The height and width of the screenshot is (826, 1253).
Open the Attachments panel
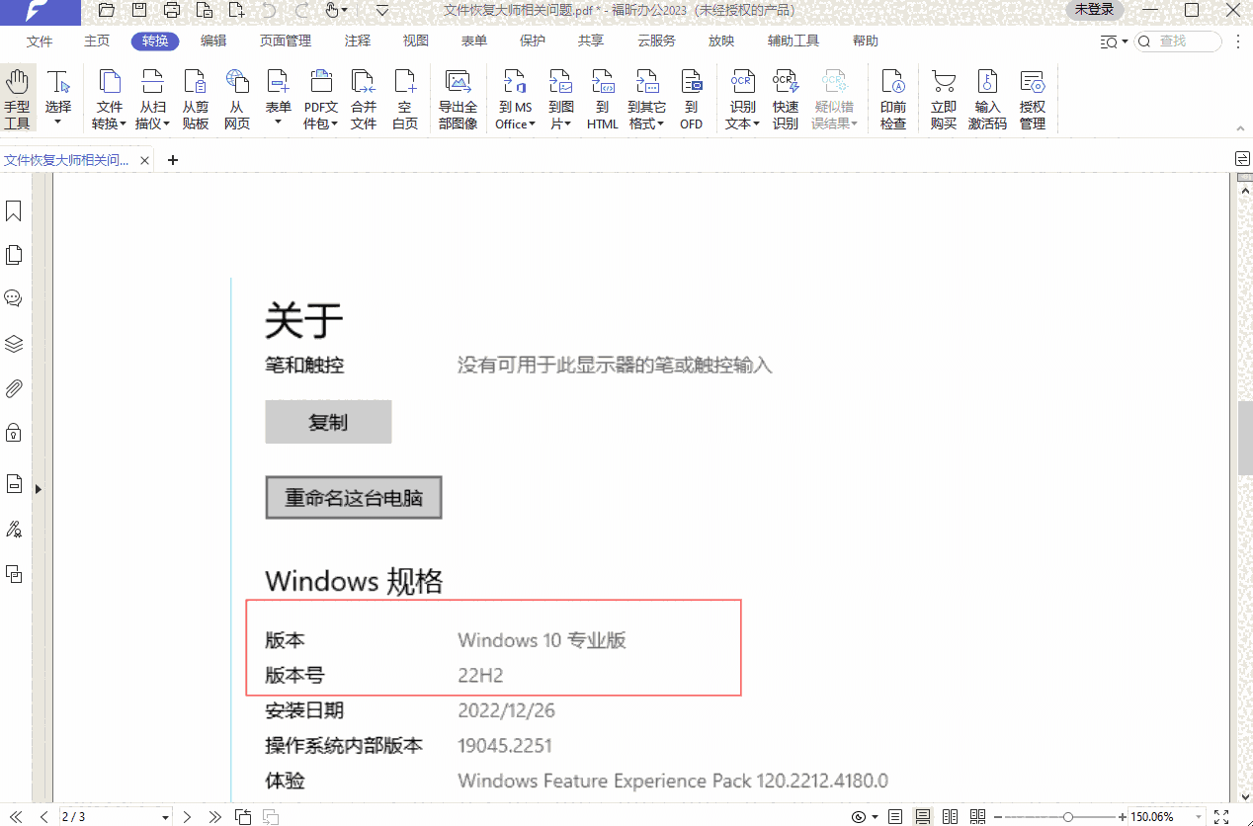[14, 387]
